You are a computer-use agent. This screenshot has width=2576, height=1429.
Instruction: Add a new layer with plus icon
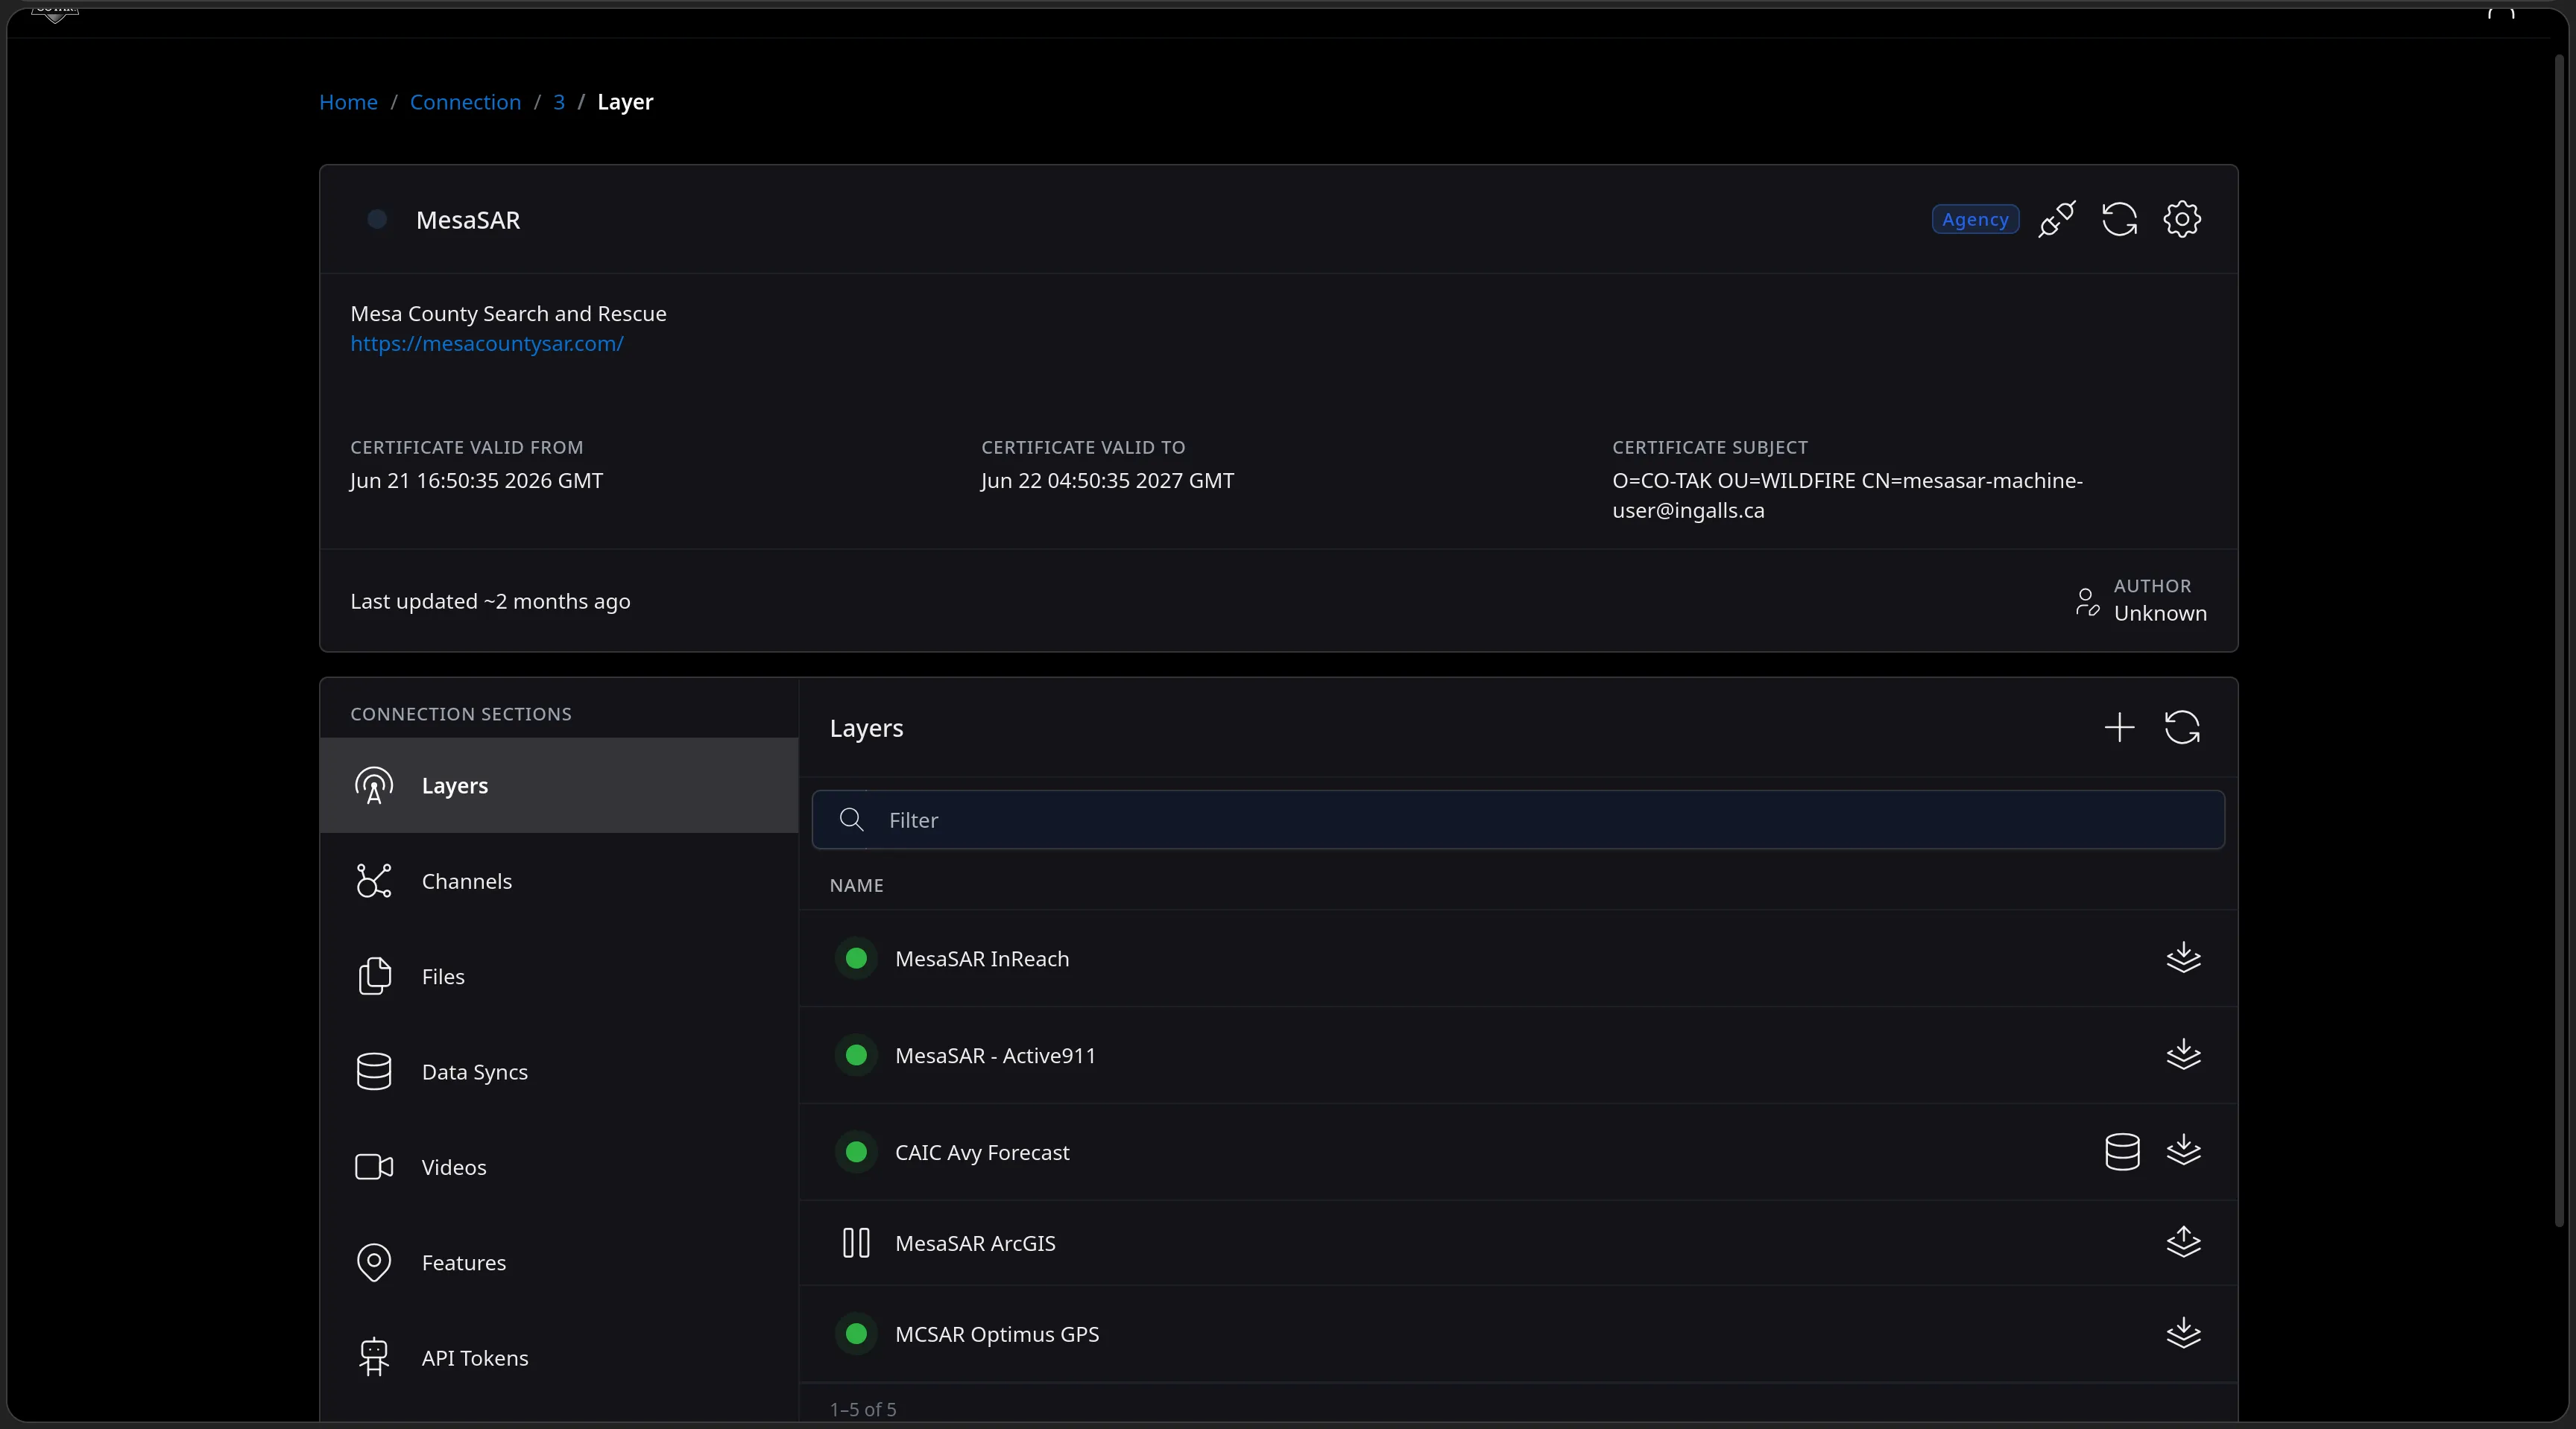(2119, 727)
